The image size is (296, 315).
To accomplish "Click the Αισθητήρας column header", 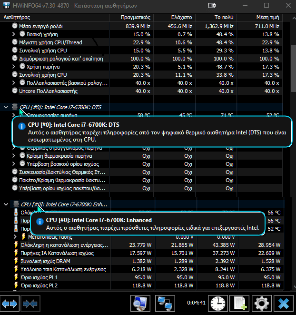I will tap(55, 18).
